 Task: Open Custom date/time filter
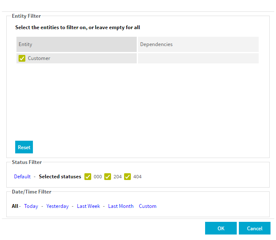[148, 206]
